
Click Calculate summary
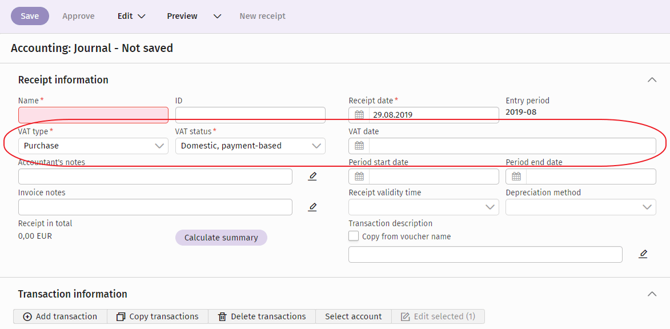(221, 237)
